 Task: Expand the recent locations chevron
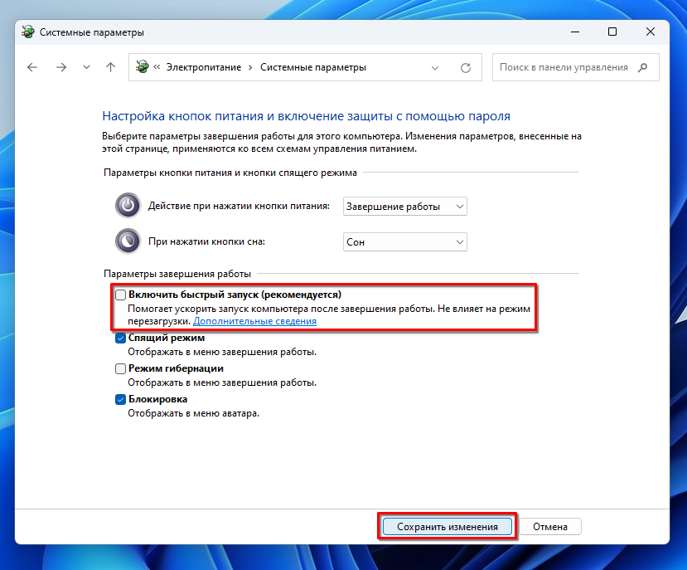click(x=86, y=67)
